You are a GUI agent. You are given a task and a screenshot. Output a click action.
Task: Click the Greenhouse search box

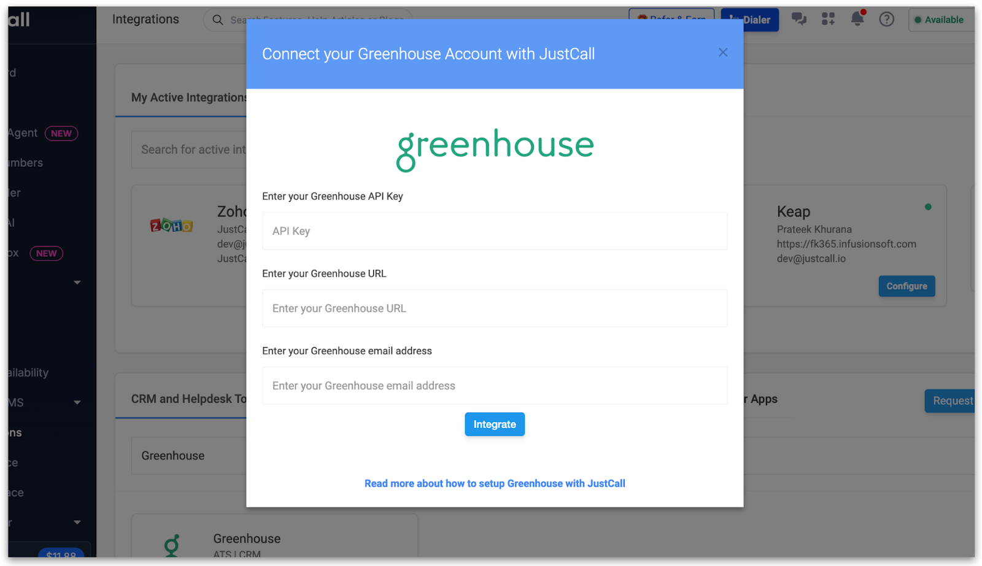click(x=189, y=456)
